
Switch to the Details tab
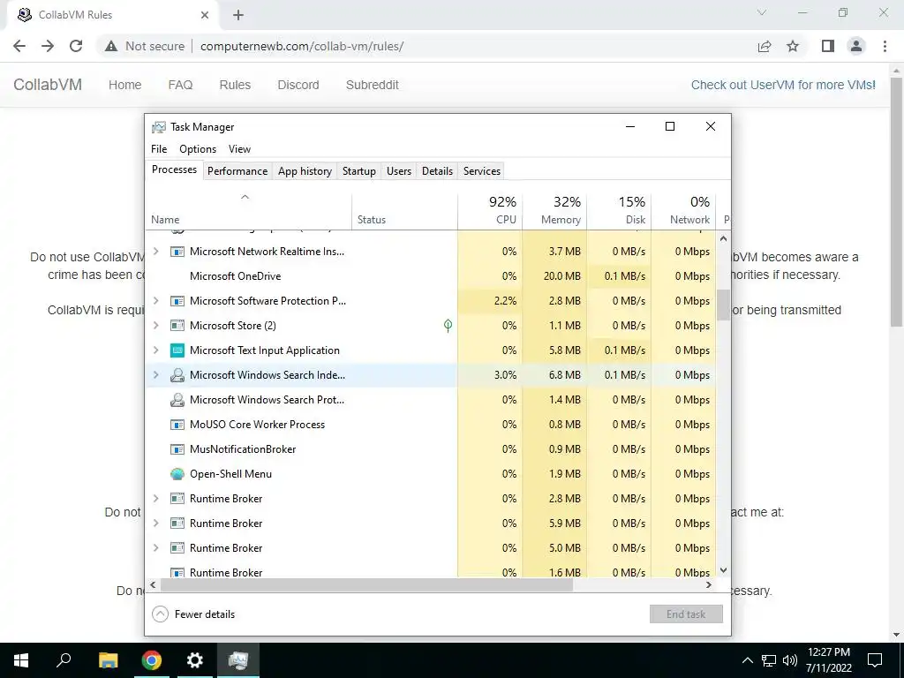point(438,171)
